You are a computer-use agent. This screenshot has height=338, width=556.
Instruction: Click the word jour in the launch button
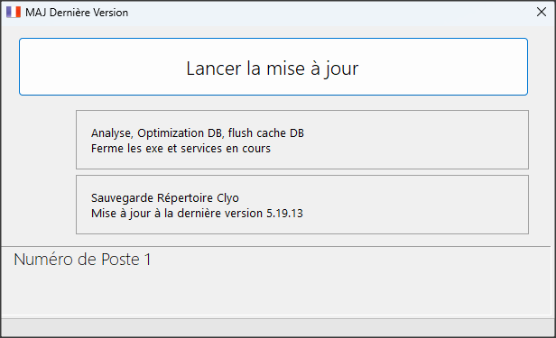pos(342,69)
